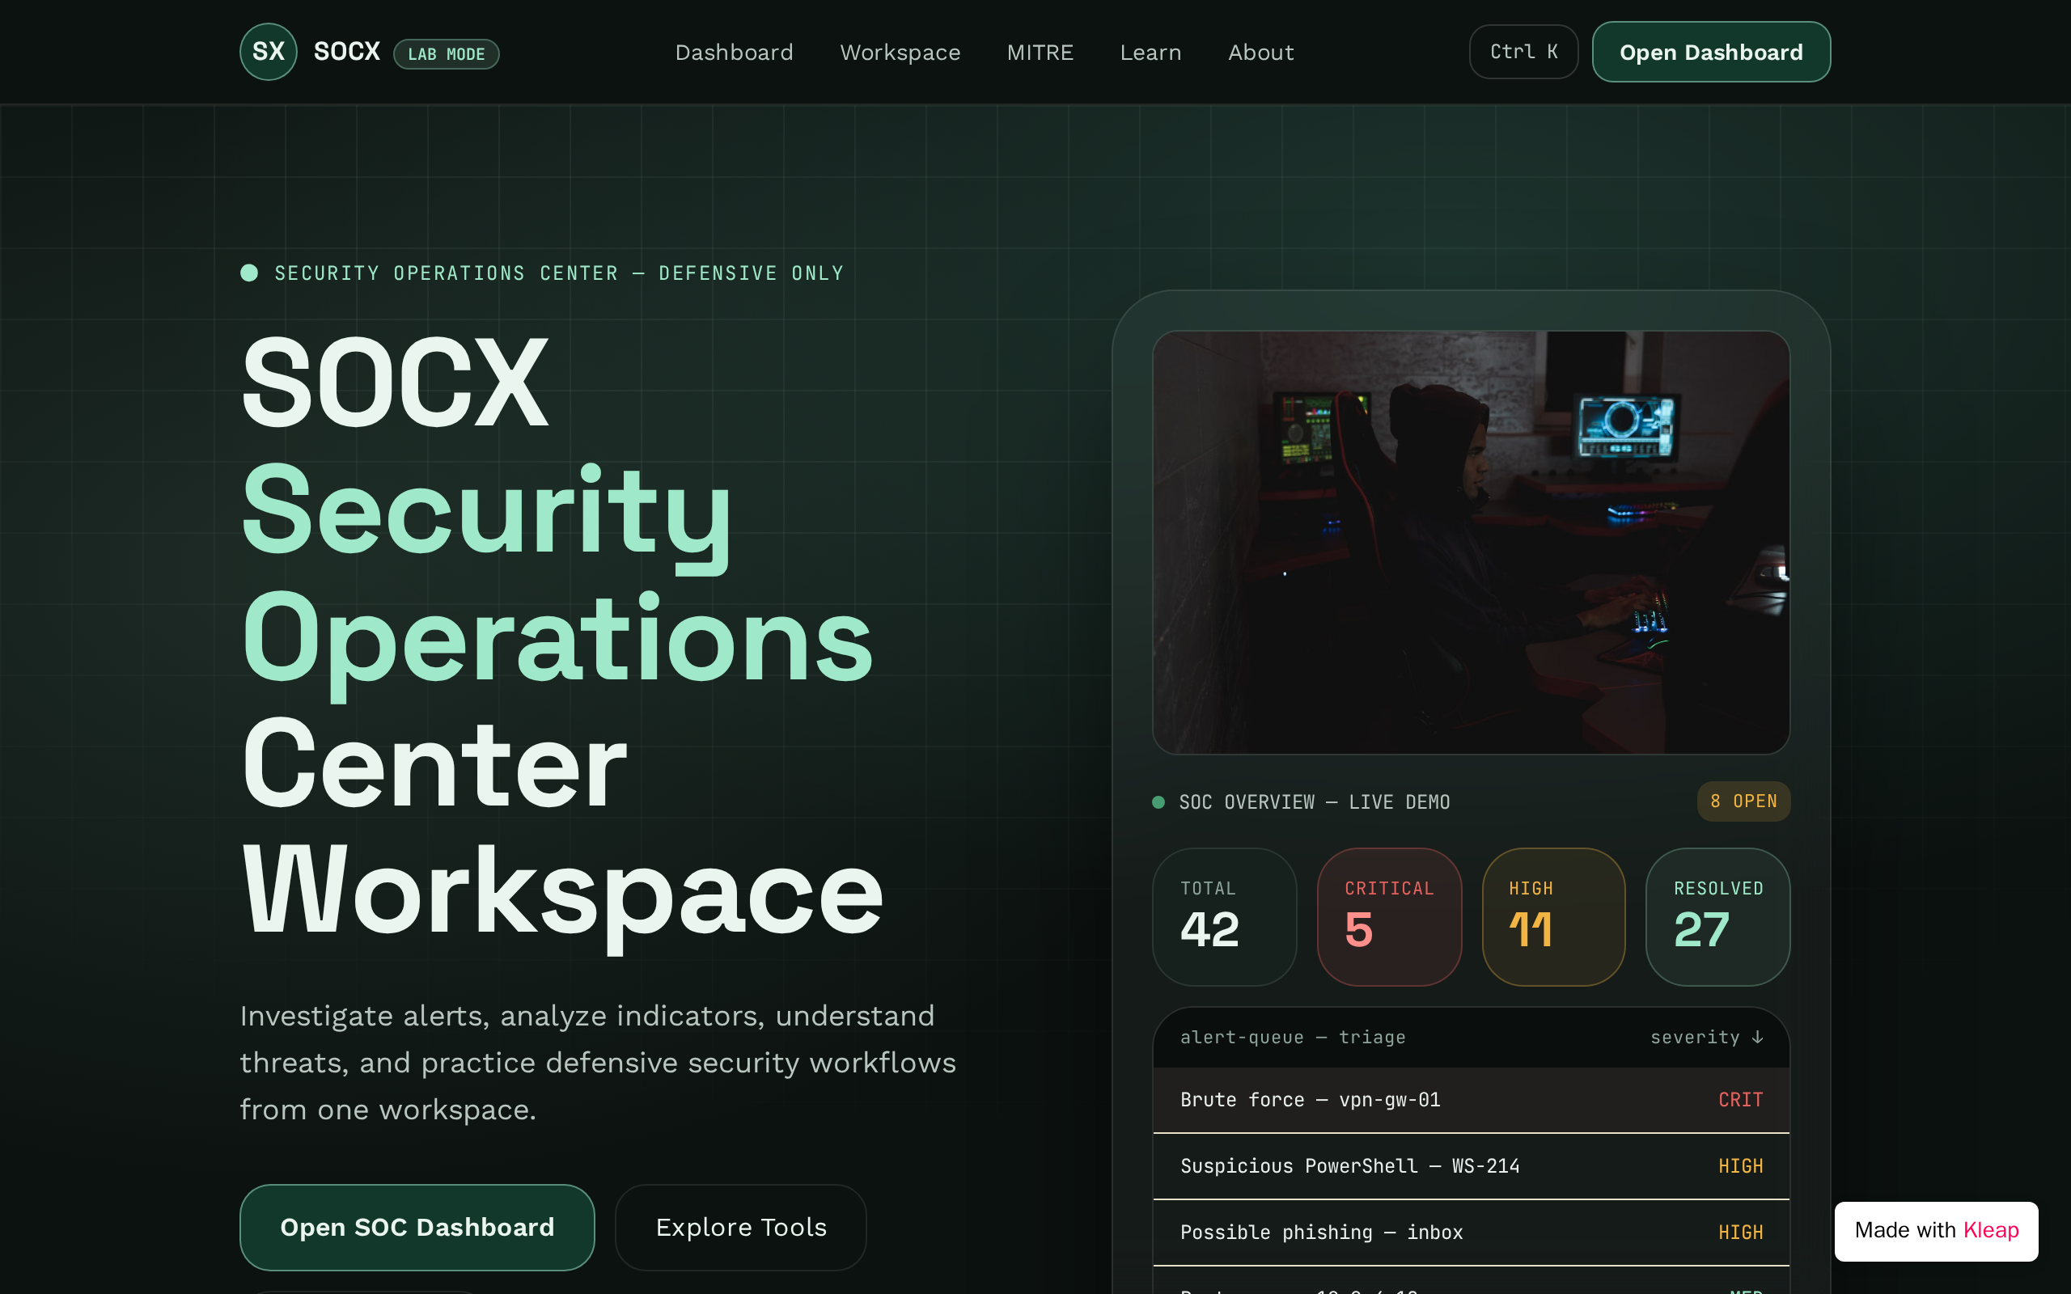Click the HIGH tag on PowerShell alert
The width and height of the screenshot is (2071, 1294).
pyautogui.click(x=1741, y=1166)
